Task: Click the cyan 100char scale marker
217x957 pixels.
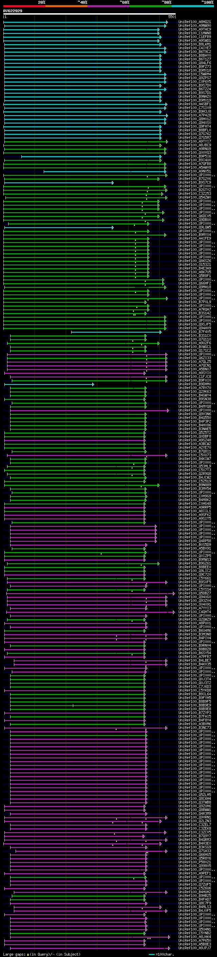Action: (x=151, y=954)
